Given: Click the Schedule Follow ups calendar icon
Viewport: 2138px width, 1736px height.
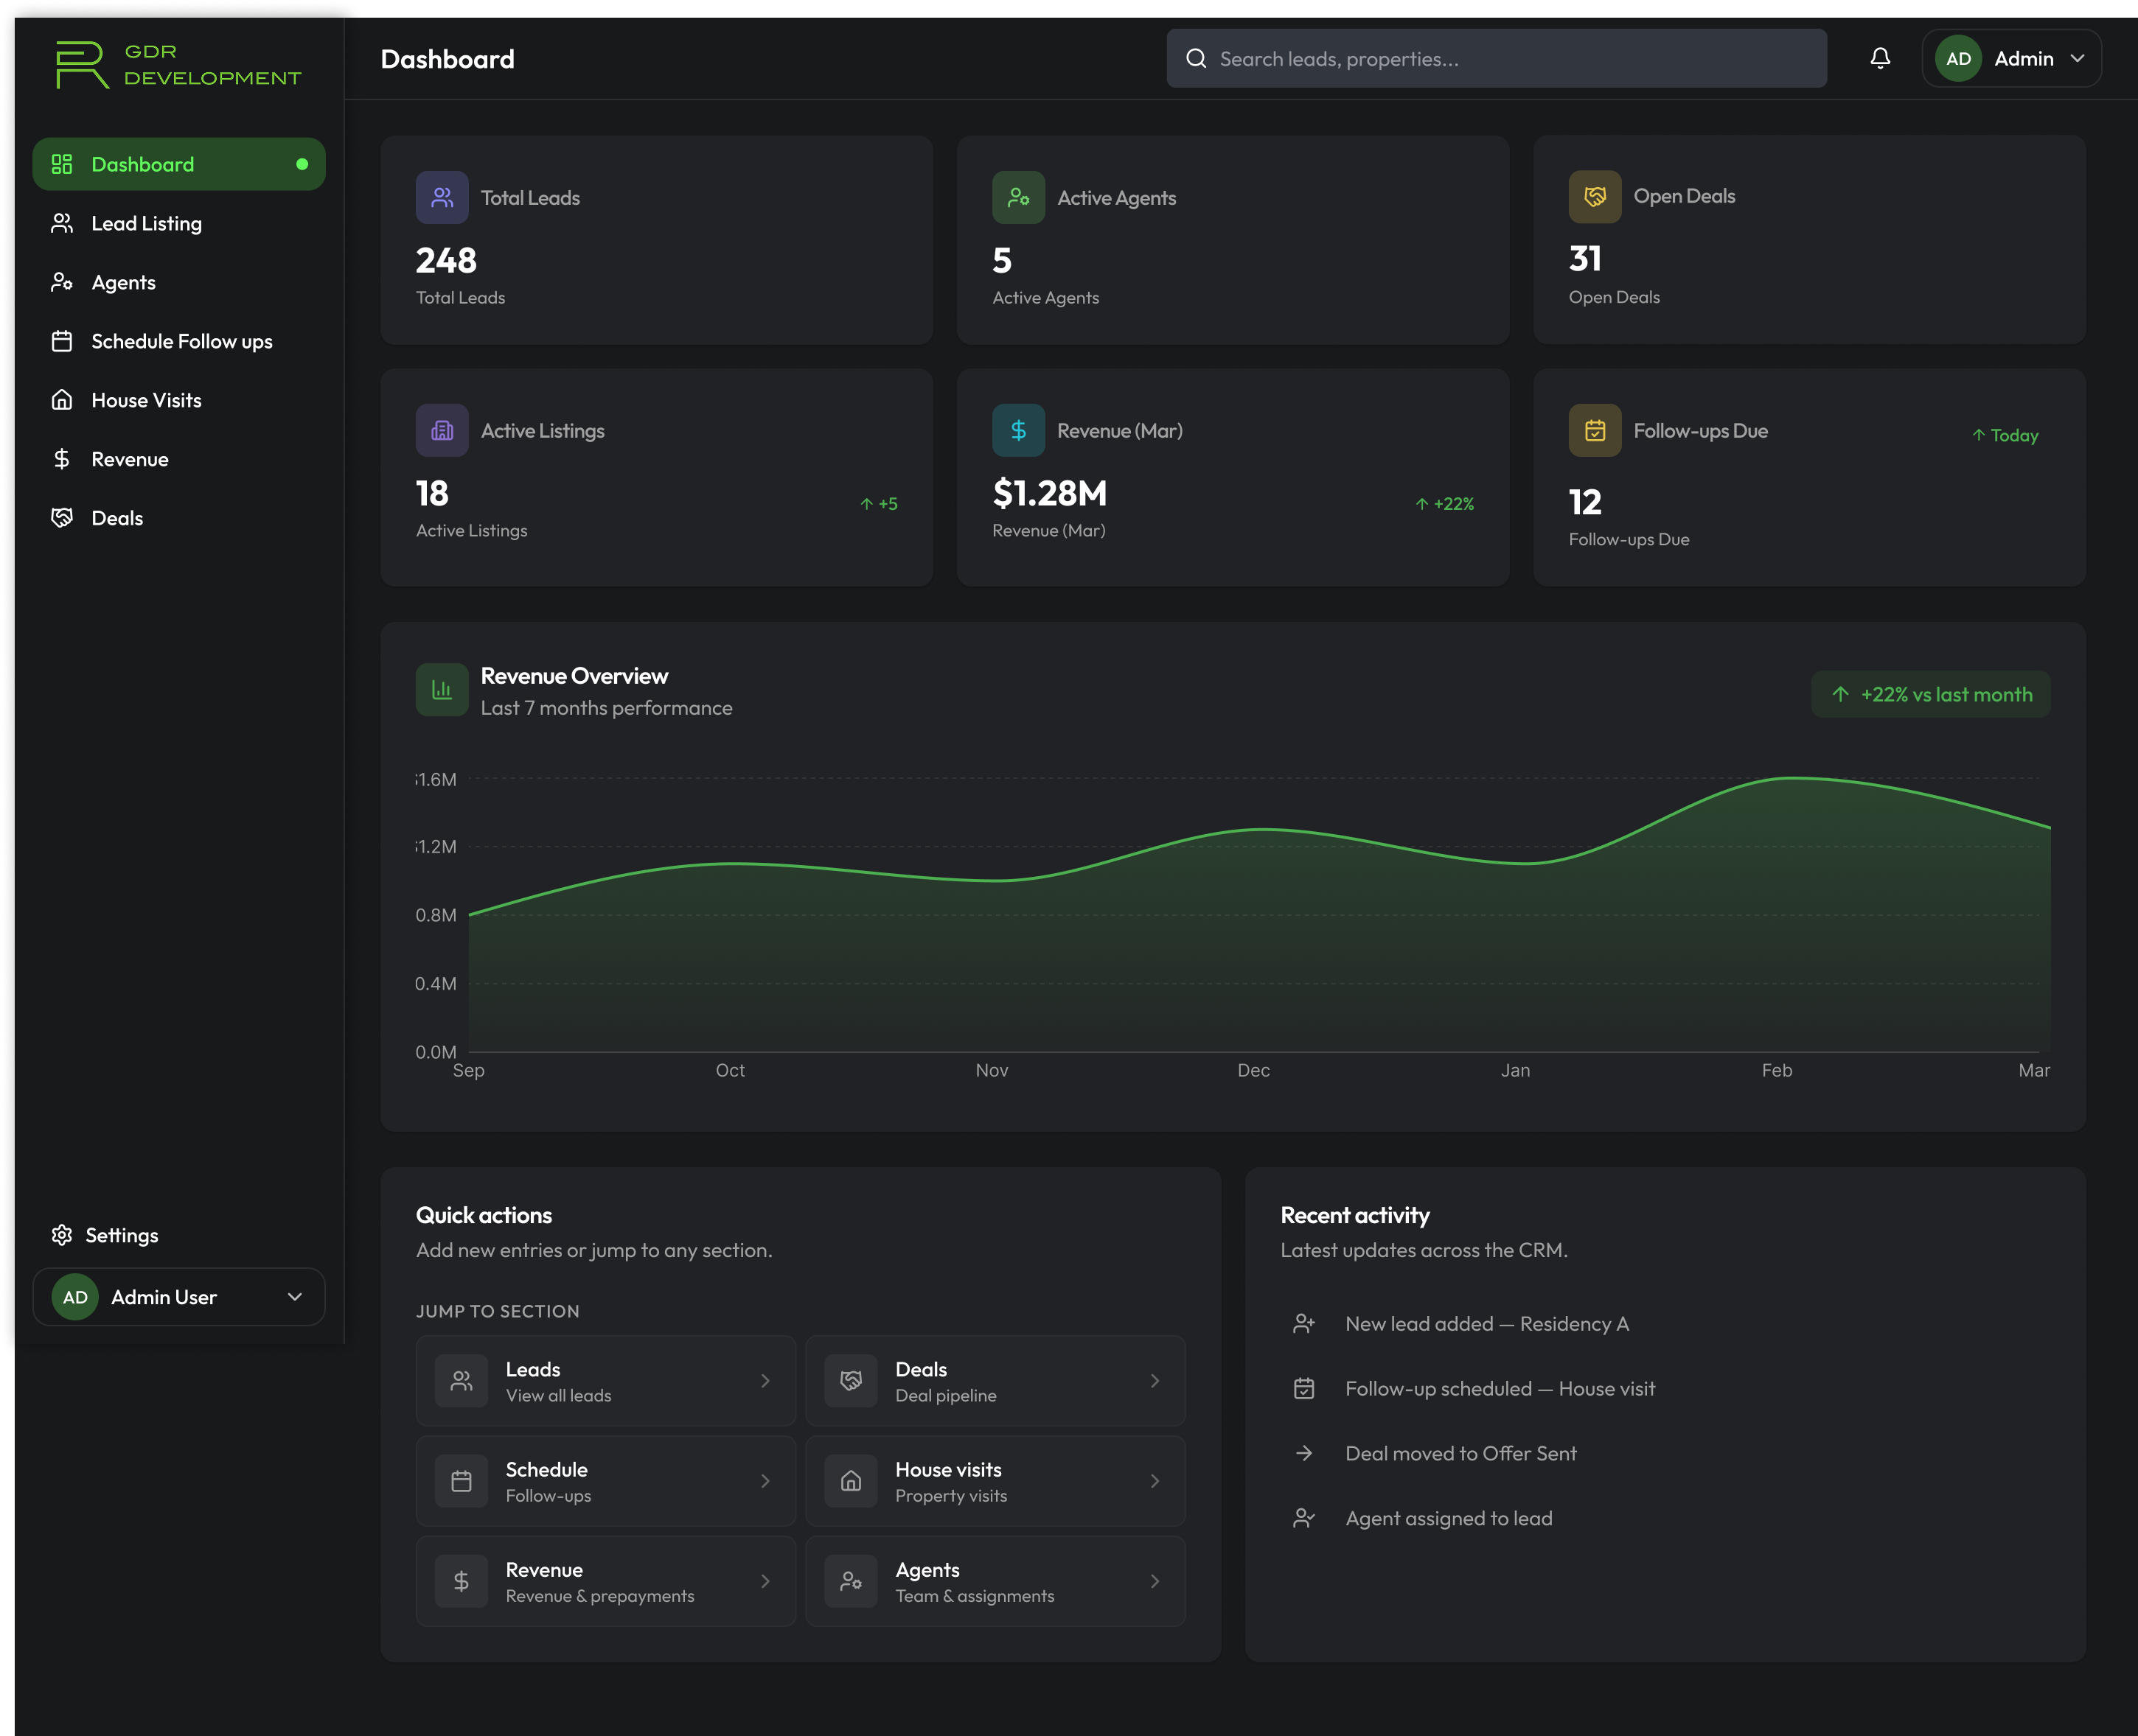Looking at the screenshot, I should coord(62,341).
